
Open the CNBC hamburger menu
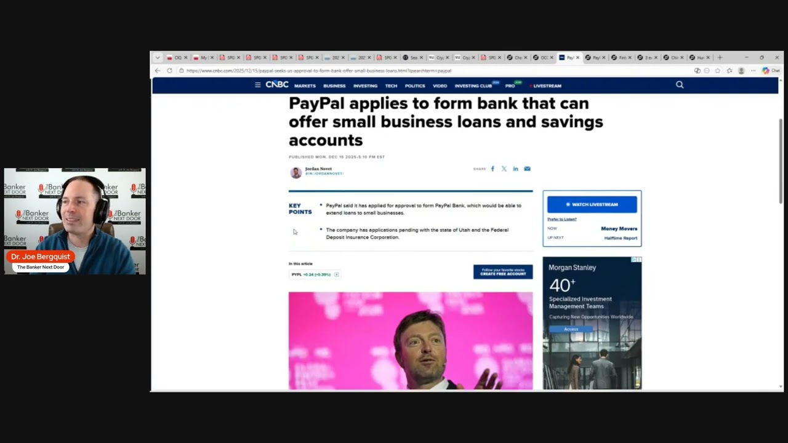point(257,85)
